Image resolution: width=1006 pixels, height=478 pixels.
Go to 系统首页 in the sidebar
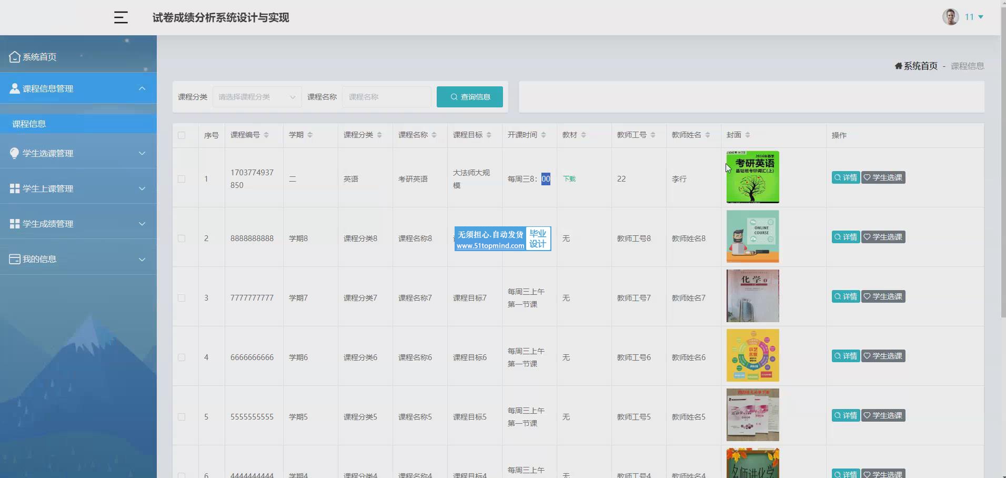click(78, 57)
